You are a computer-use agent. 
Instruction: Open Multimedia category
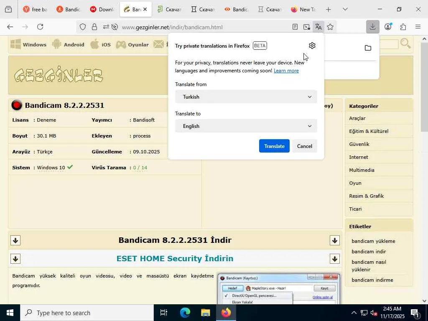362,170
